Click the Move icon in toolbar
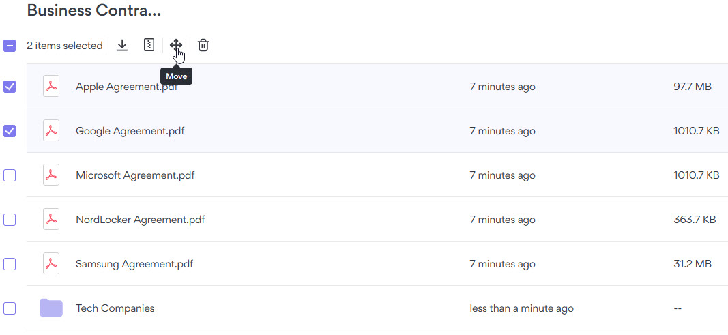728x335 pixels. pyautogui.click(x=176, y=46)
